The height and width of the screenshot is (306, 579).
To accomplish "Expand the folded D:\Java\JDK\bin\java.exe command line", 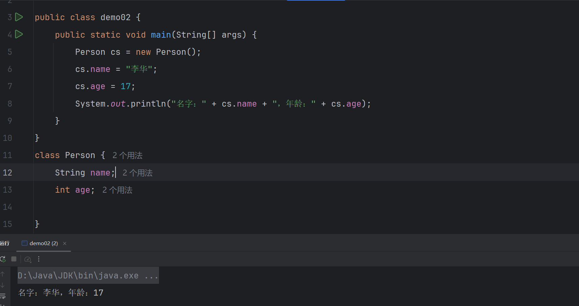I will 88,275.
